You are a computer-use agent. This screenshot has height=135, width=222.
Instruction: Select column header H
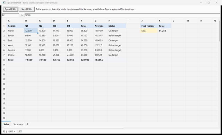point(117,21)
